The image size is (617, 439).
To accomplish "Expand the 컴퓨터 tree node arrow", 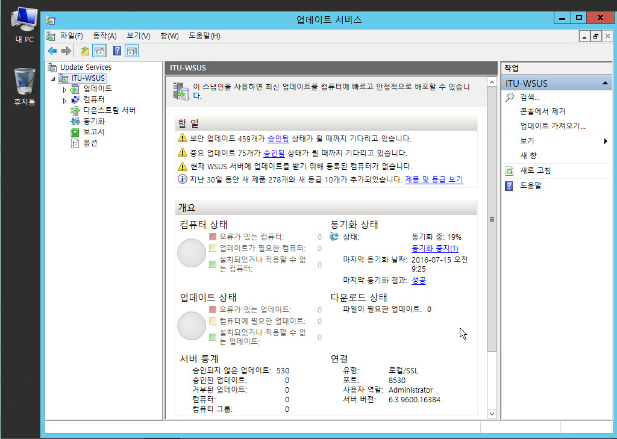I will pos(64,100).
